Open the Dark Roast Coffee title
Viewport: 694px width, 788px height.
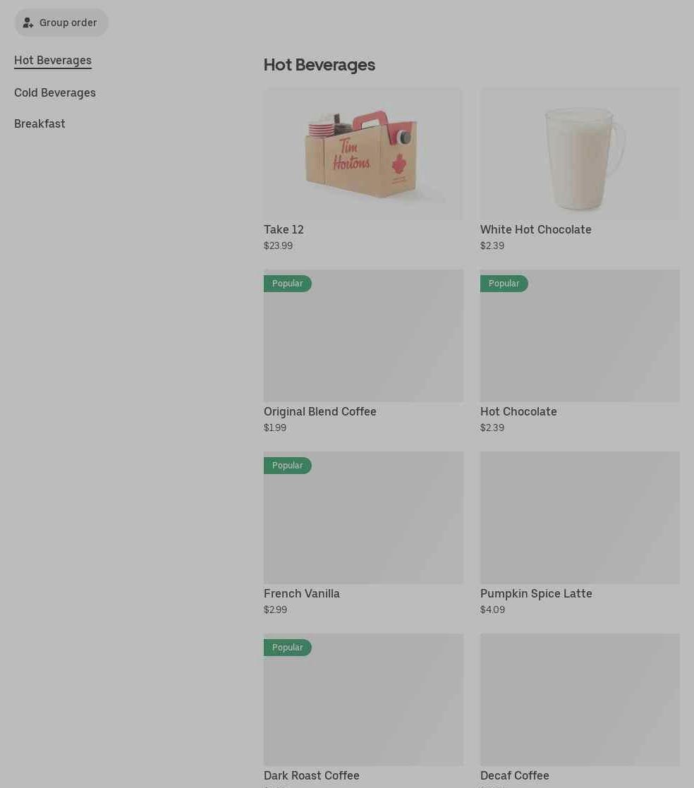(x=312, y=775)
